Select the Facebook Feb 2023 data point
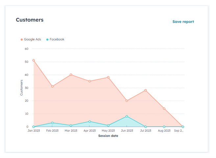This screenshot has width=216, height=158. click(52, 123)
